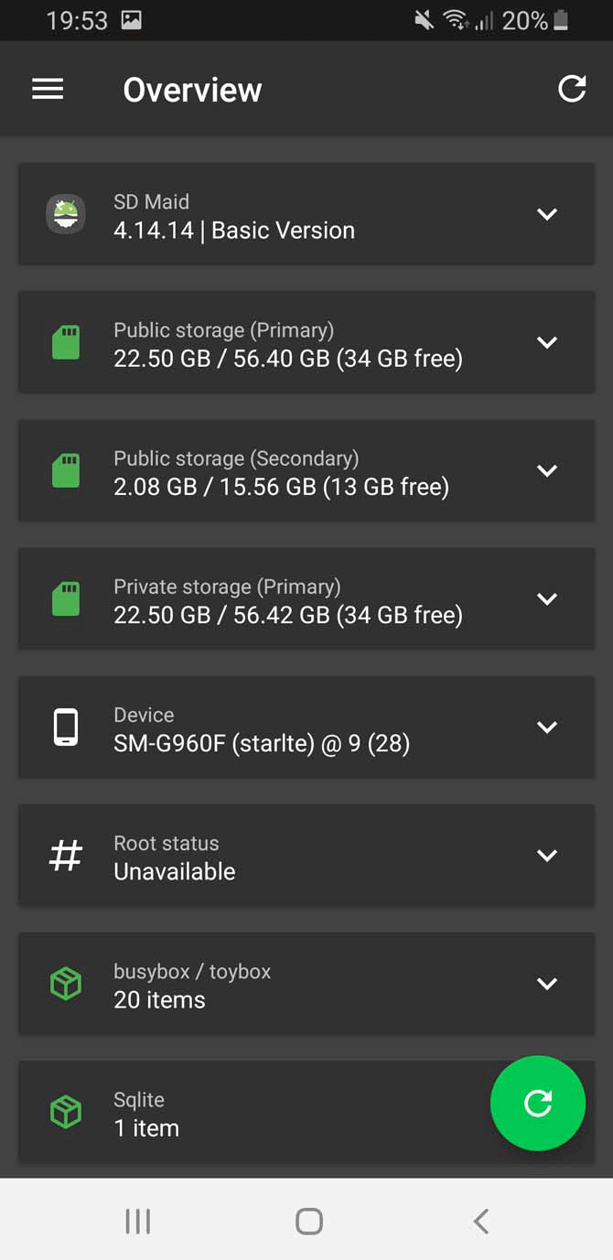Click the Sqlite package icon

coord(65,1113)
